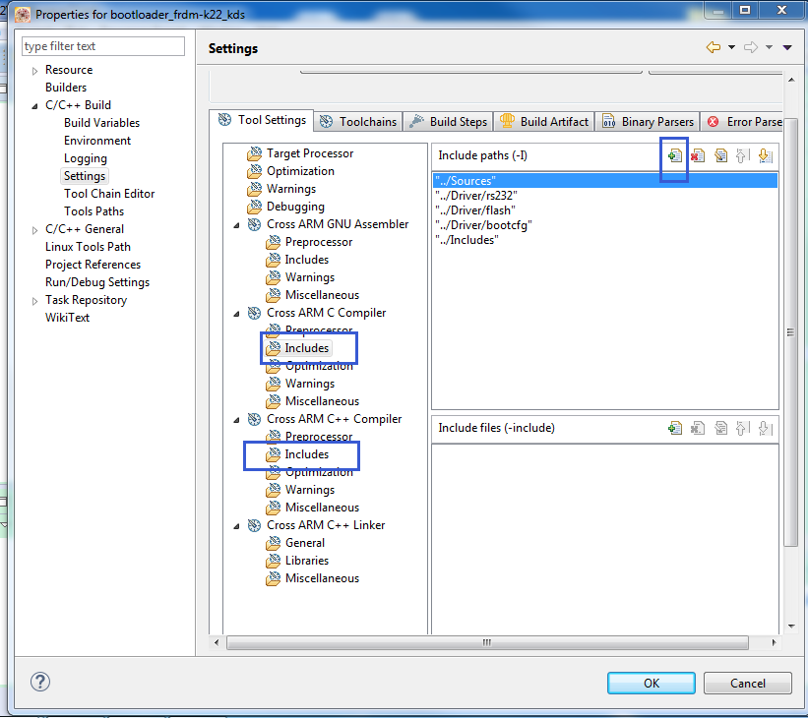Switch to the Binary Parsers tab

[x=648, y=122]
